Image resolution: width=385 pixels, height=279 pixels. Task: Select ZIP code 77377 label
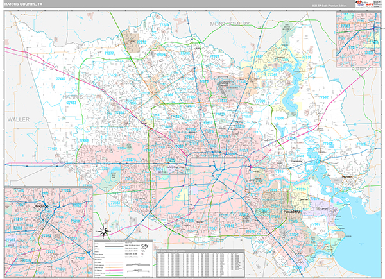[x=110, y=53]
